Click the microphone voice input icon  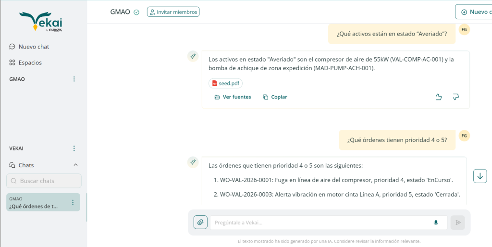[x=436, y=222]
